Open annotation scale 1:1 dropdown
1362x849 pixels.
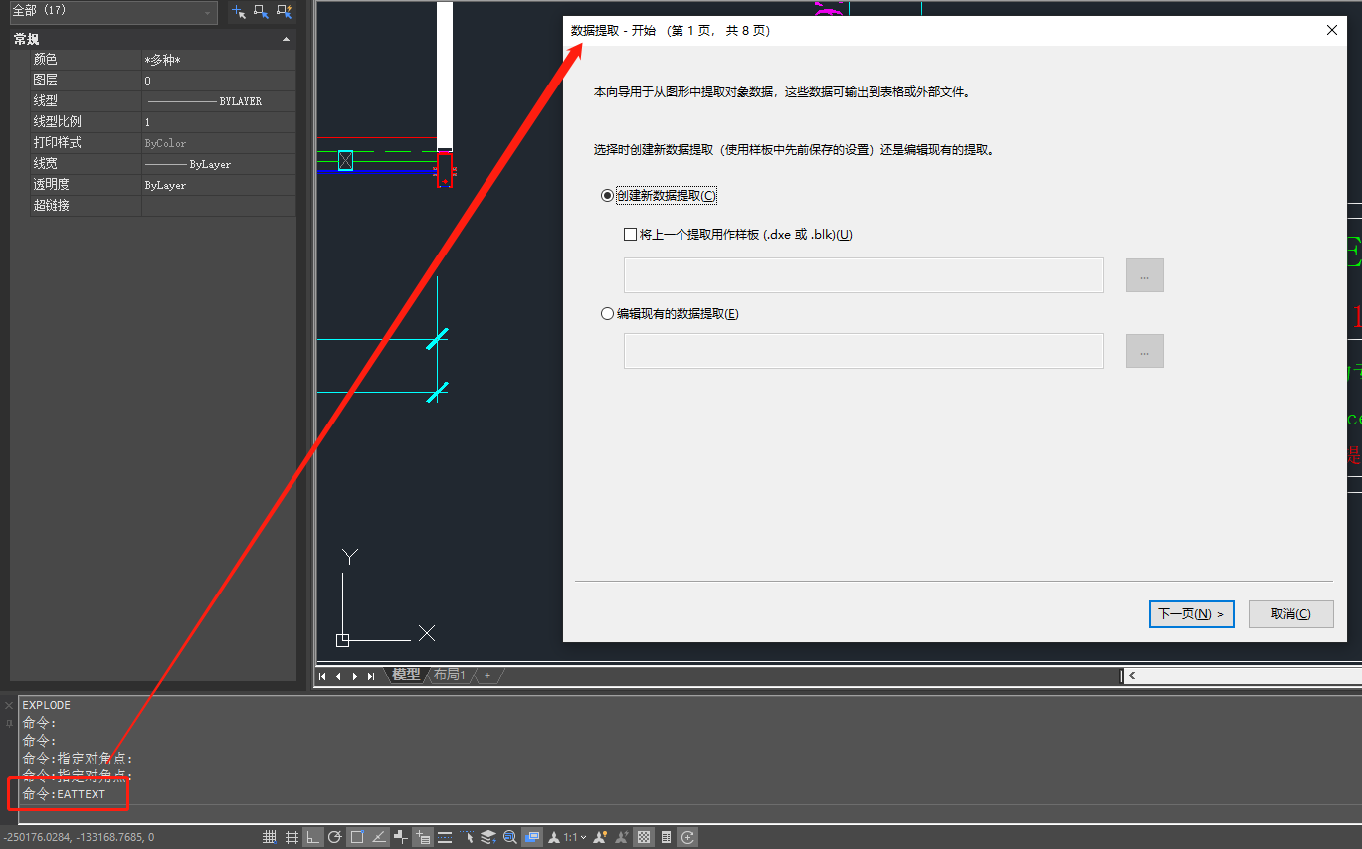click(573, 837)
